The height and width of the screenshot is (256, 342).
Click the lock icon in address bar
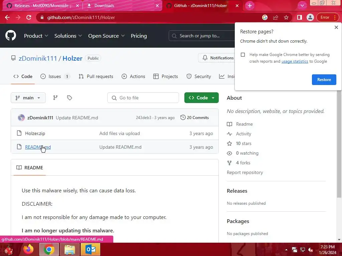[x=42, y=17]
